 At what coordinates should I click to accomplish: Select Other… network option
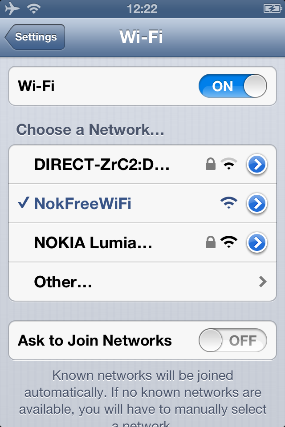[x=142, y=282]
